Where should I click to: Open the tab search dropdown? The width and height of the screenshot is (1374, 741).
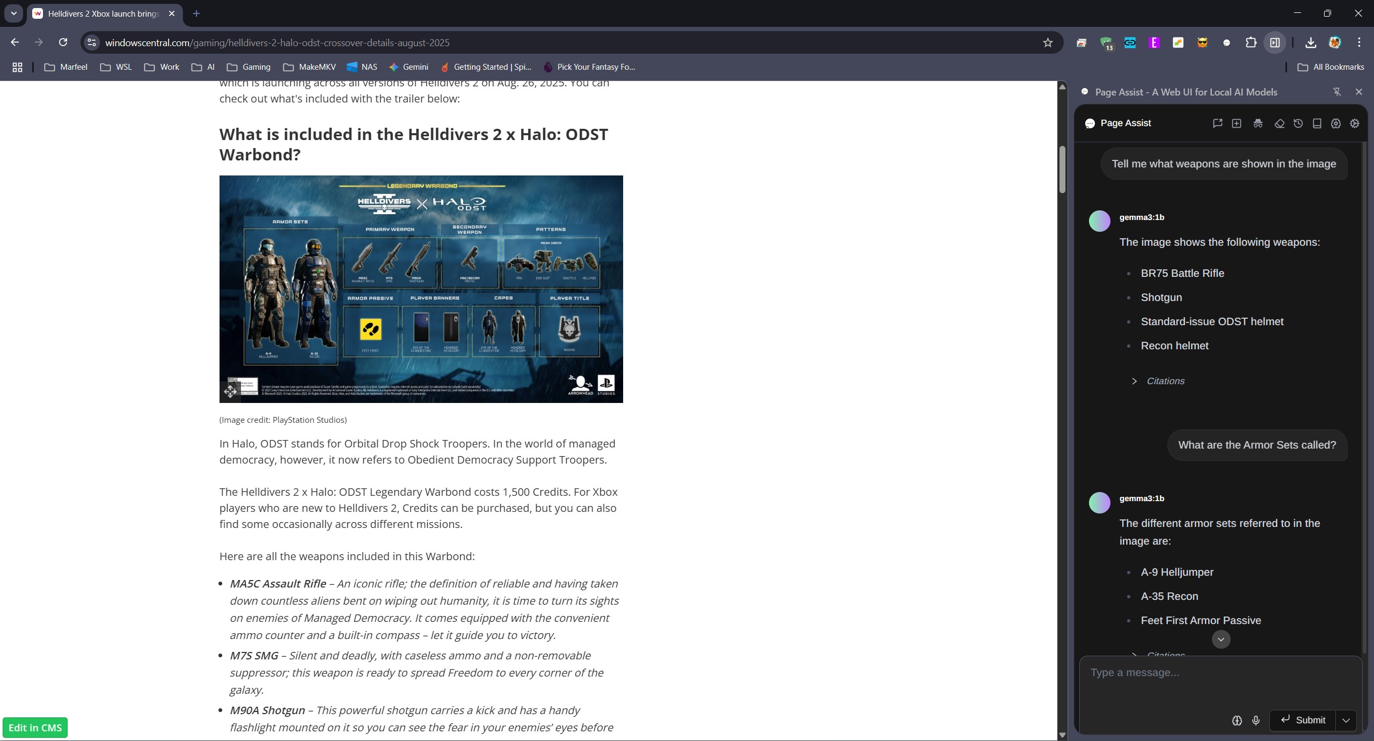coord(13,13)
